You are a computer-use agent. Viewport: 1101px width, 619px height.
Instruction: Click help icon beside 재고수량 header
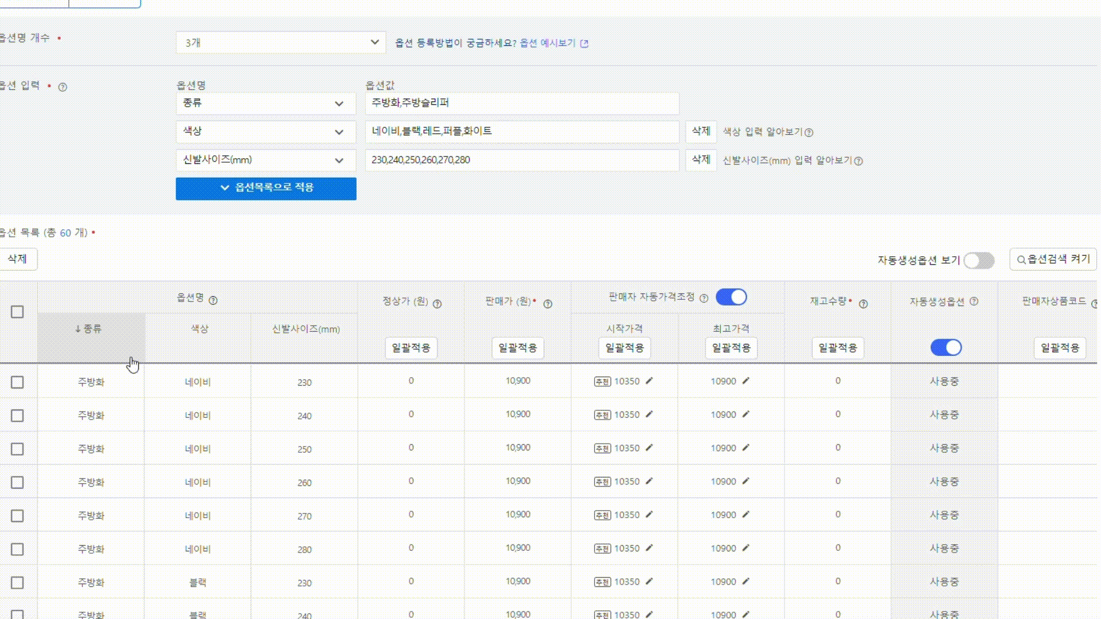click(863, 304)
